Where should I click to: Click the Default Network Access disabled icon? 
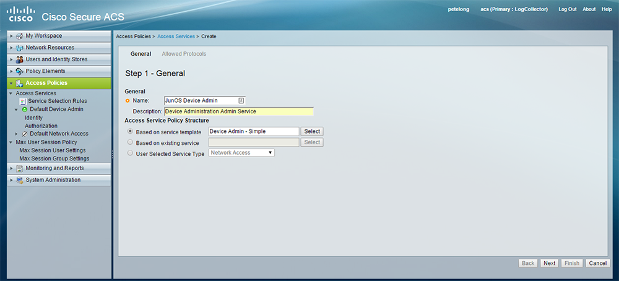pyautogui.click(x=25, y=134)
